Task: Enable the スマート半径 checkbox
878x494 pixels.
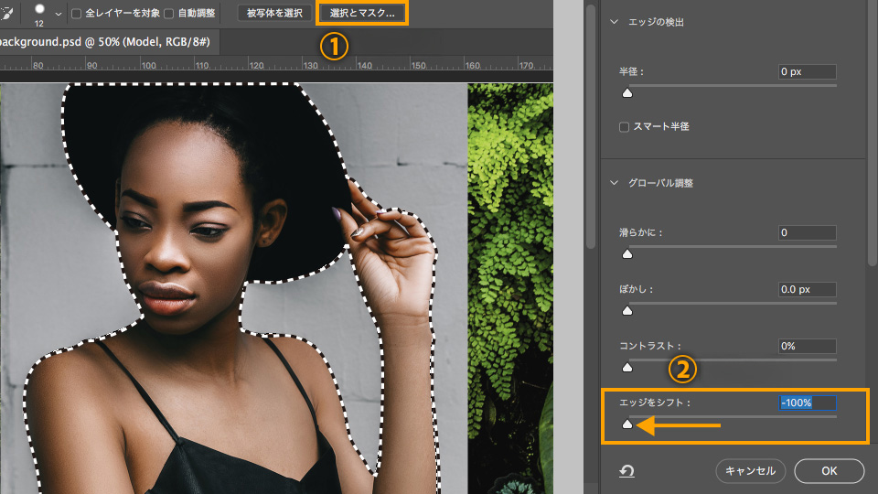Action: (x=624, y=127)
